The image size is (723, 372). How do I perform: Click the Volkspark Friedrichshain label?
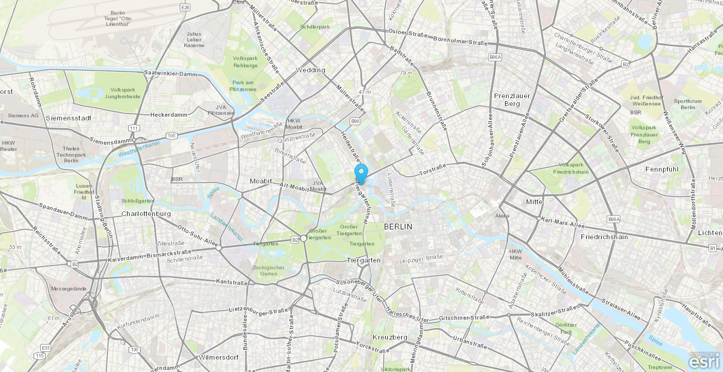(x=571, y=168)
